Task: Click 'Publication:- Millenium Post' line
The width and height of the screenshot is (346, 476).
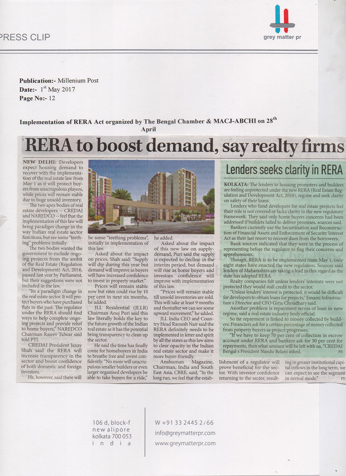Action: 59,81
